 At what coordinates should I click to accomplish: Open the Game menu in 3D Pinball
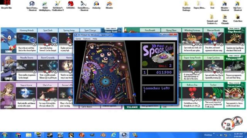pyautogui.click(x=78, y=39)
